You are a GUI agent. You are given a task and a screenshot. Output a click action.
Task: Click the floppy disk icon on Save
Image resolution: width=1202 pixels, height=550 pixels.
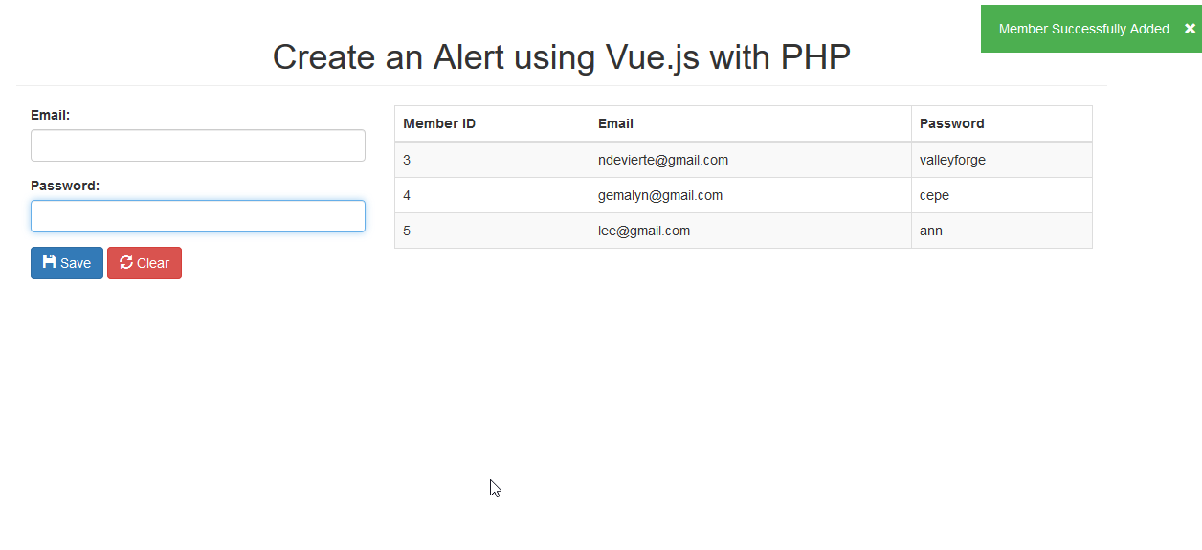[x=49, y=262]
